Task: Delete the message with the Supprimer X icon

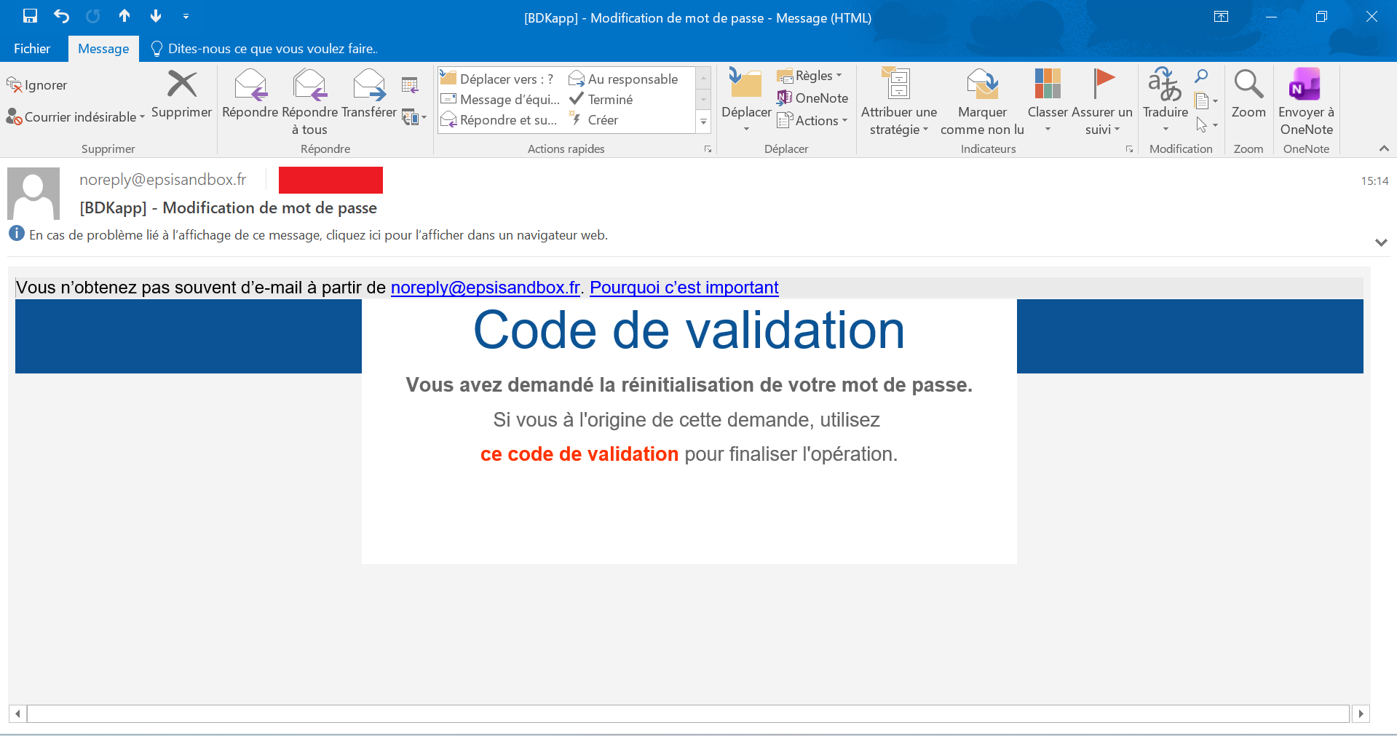Action: coord(181,95)
